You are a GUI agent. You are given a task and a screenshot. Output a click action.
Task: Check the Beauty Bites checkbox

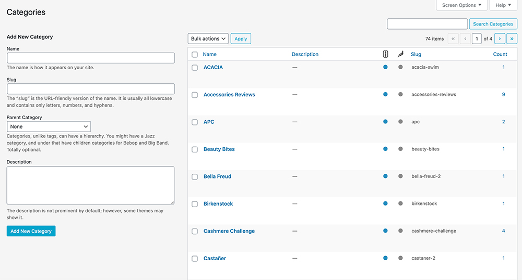195,149
